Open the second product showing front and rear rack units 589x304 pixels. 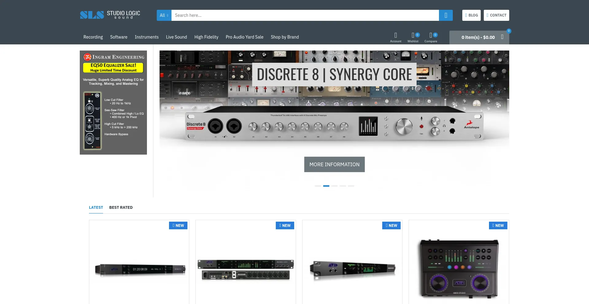[246, 269]
